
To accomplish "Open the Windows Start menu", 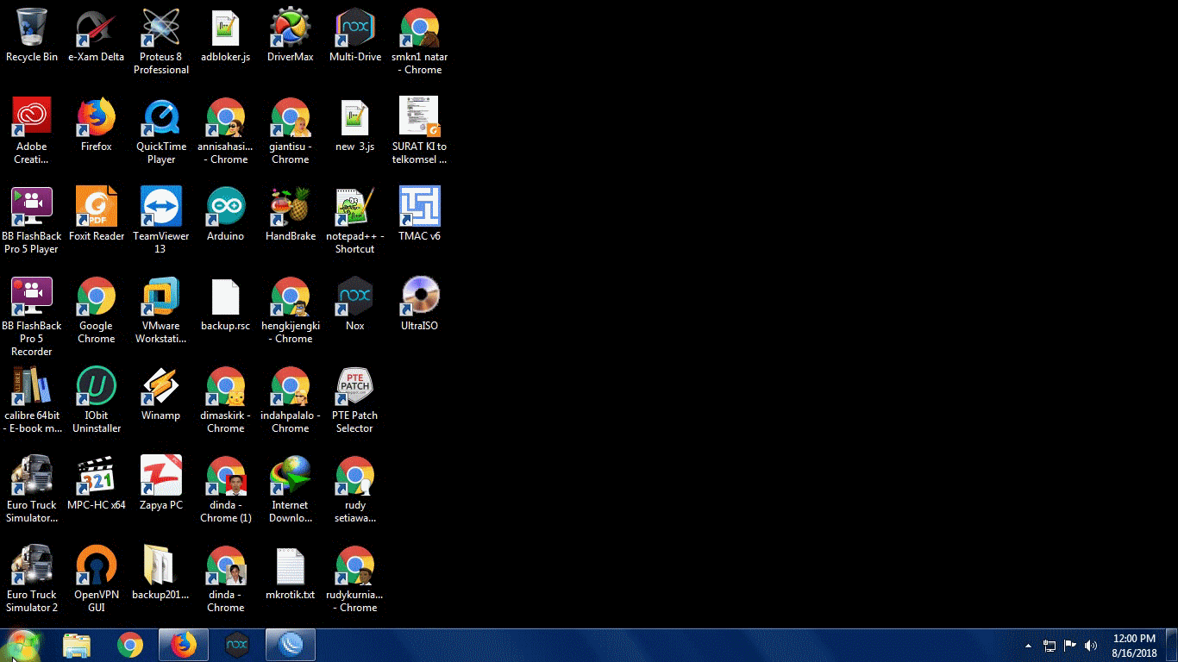I will (23, 645).
